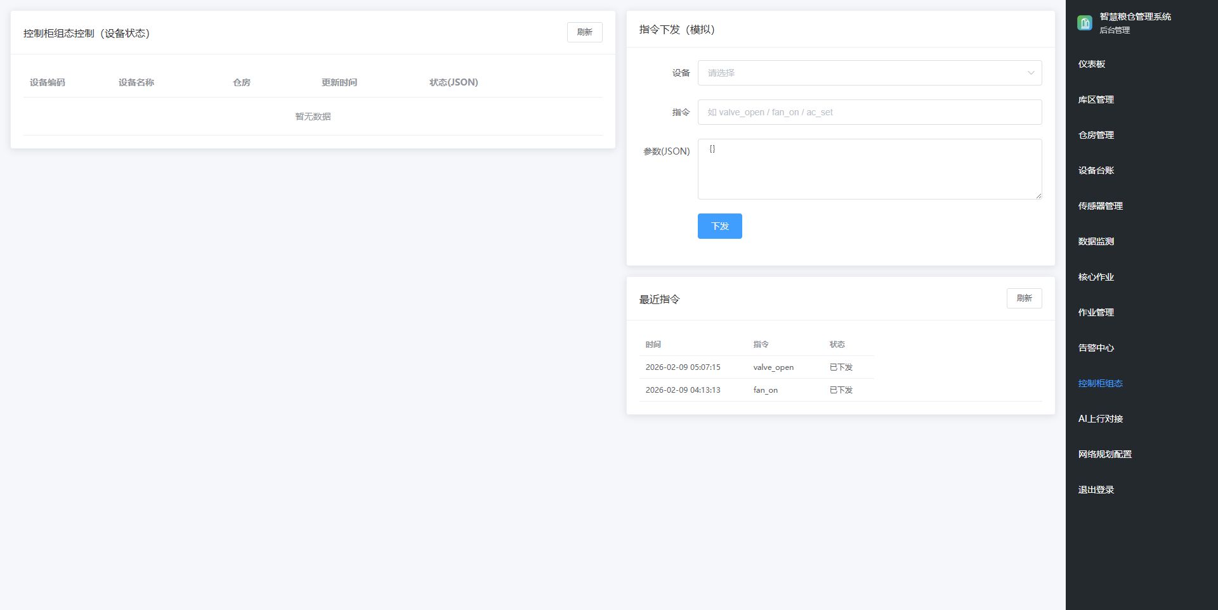Refresh the device status table
This screenshot has height=610, width=1218.
click(x=584, y=32)
